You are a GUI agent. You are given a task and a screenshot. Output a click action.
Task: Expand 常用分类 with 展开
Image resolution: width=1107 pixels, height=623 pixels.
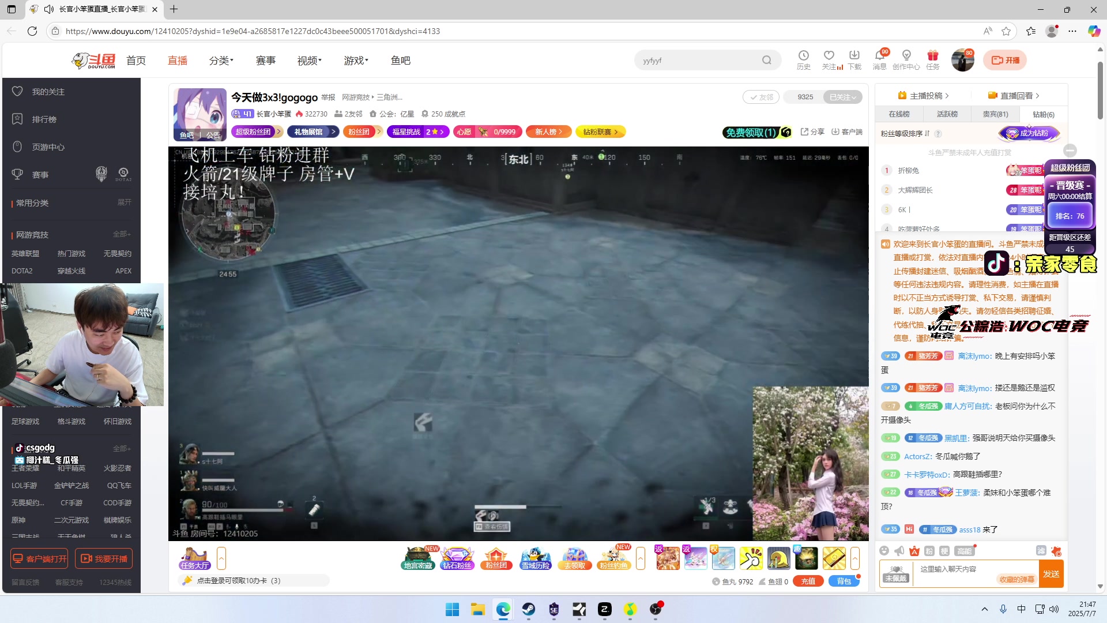125,202
